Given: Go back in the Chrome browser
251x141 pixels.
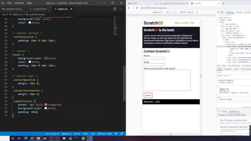Looking at the screenshot, I should coord(129,8).
